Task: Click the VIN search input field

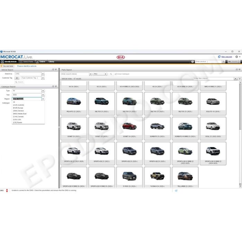Action: point(28,74)
